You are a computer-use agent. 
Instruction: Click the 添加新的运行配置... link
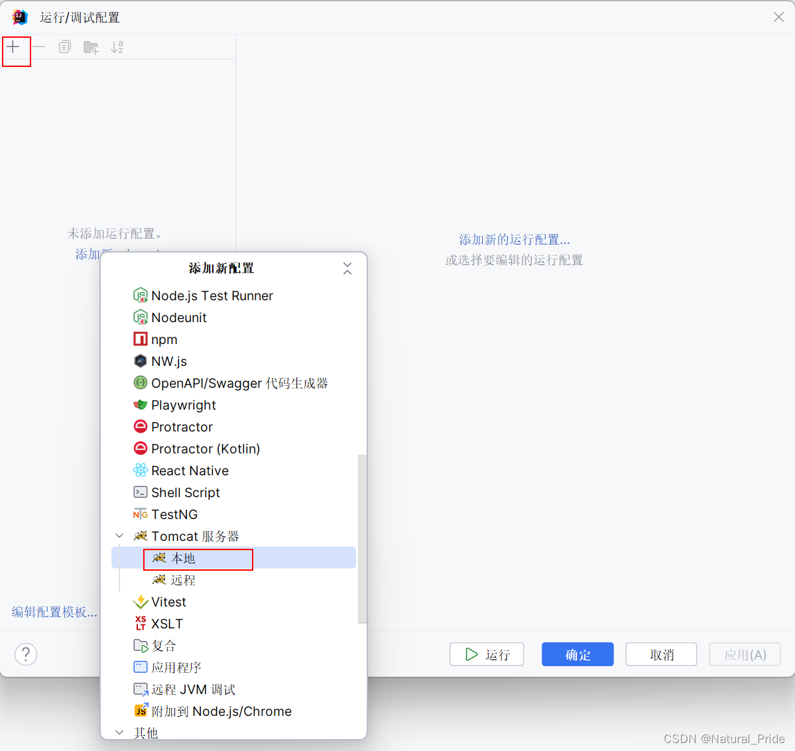point(514,240)
